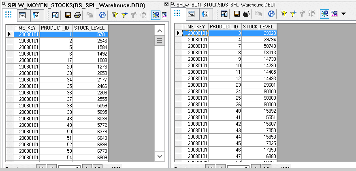Click the refresh icon in SPLW_BON_STOCKS toolbar
Screen dimensions: 356x171
271,14
